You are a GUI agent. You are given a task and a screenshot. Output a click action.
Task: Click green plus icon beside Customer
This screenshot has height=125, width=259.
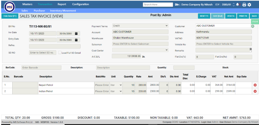click(253, 26)
